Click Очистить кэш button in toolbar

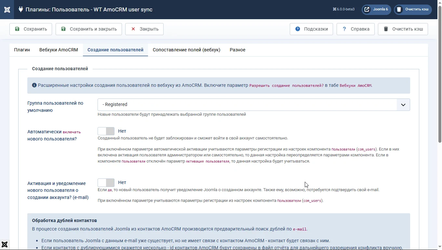(x=403, y=29)
